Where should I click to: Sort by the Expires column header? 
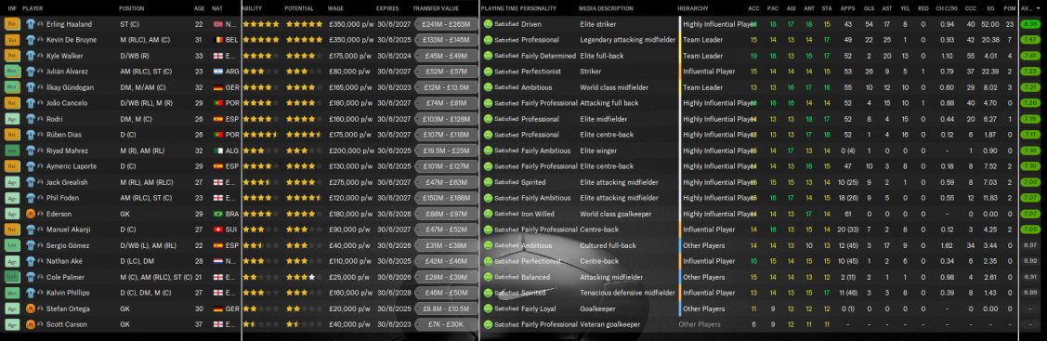(387, 8)
